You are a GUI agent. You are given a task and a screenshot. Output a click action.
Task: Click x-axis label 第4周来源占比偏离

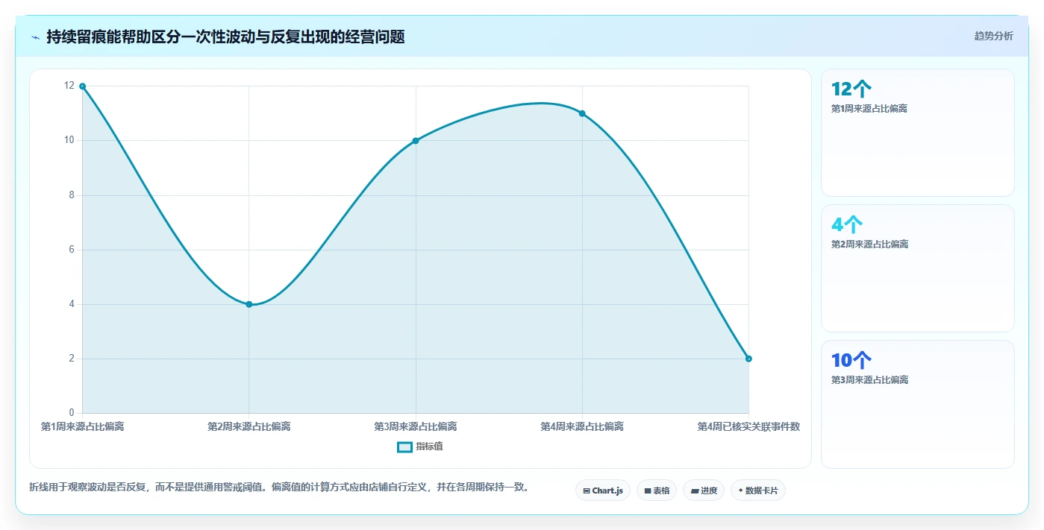tap(582, 426)
